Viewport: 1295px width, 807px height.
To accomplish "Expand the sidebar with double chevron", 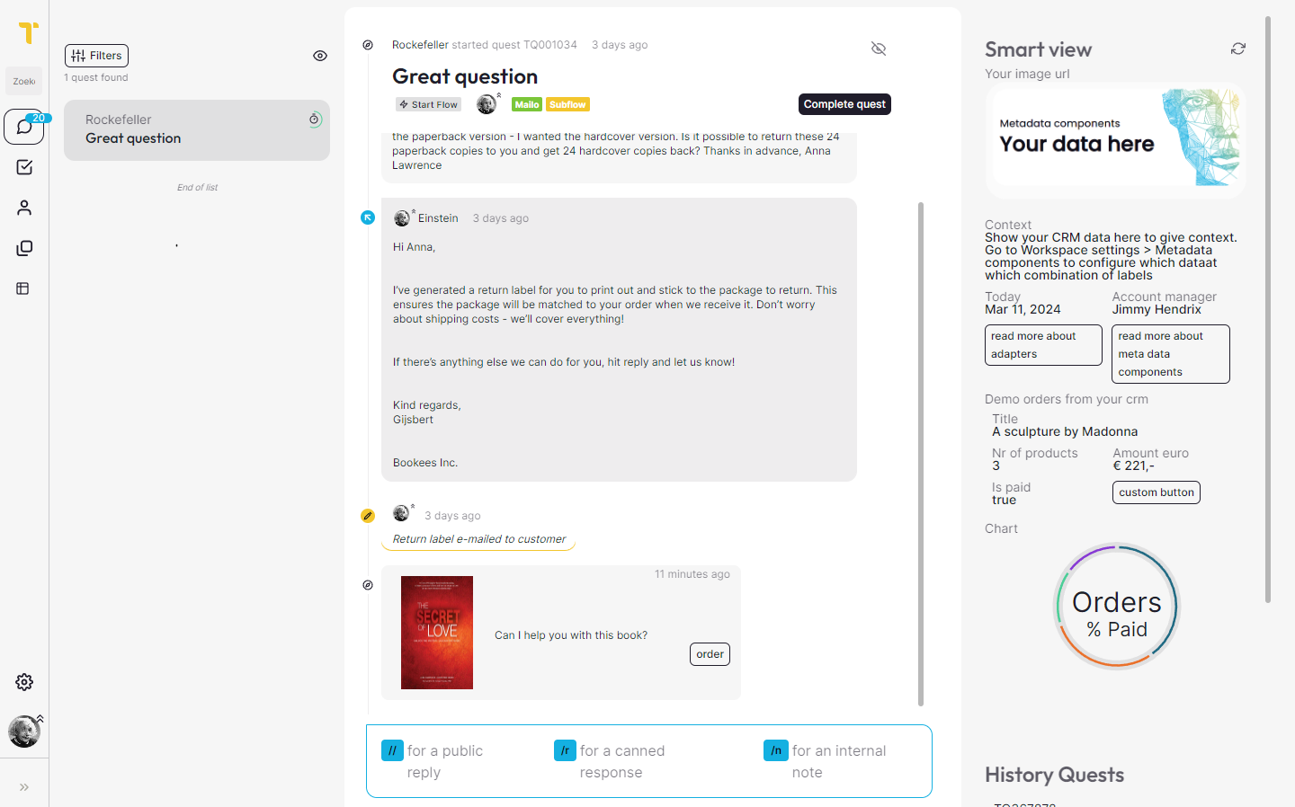I will (24, 787).
